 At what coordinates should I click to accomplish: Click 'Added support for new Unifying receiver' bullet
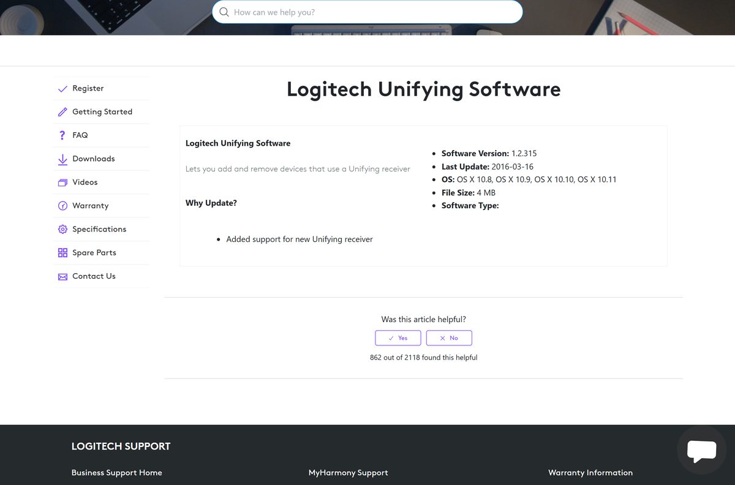300,239
